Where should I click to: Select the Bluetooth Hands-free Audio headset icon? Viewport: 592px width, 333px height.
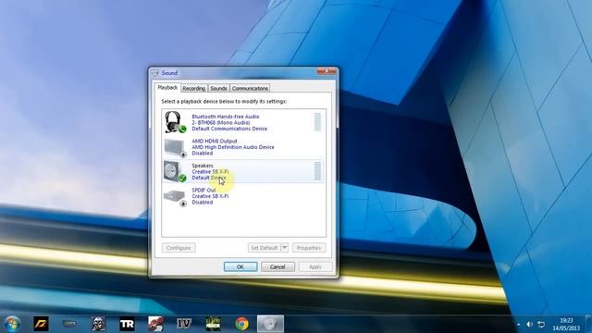175,122
